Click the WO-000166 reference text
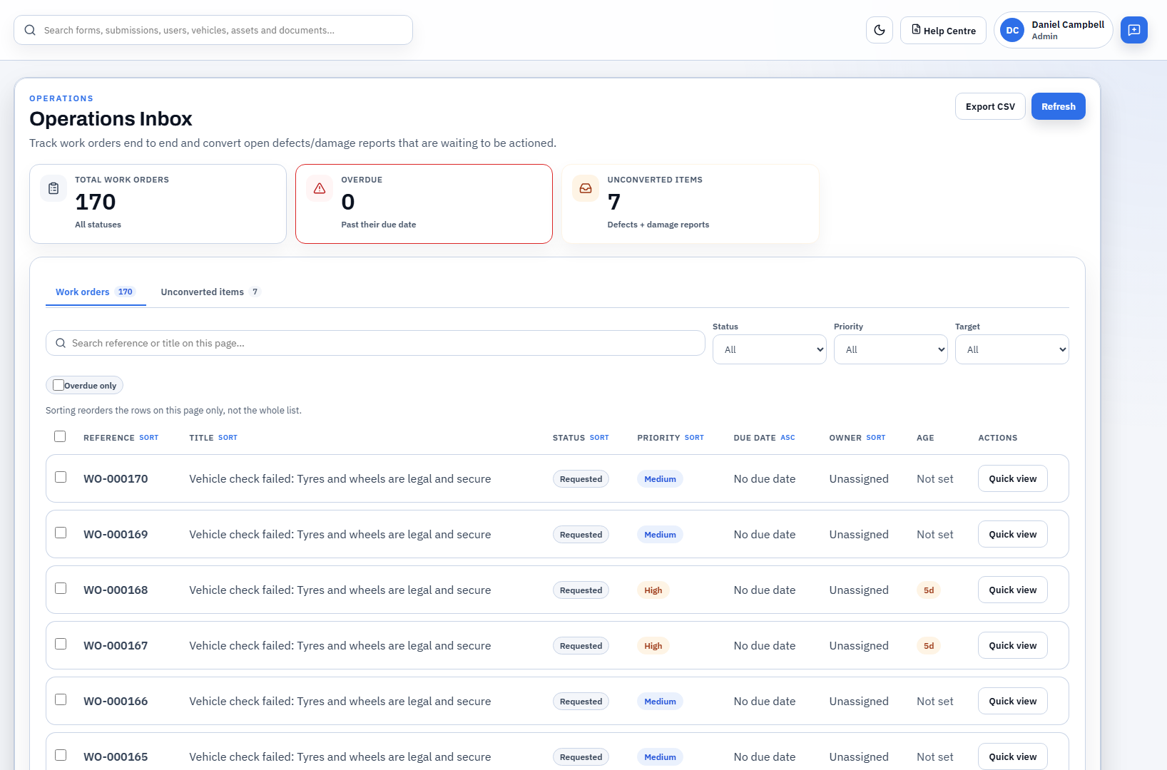The height and width of the screenshot is (770, 1167). pyautogui.click(x=116, y=701)
